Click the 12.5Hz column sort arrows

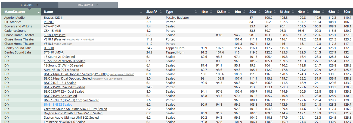(x=229, y=12)
